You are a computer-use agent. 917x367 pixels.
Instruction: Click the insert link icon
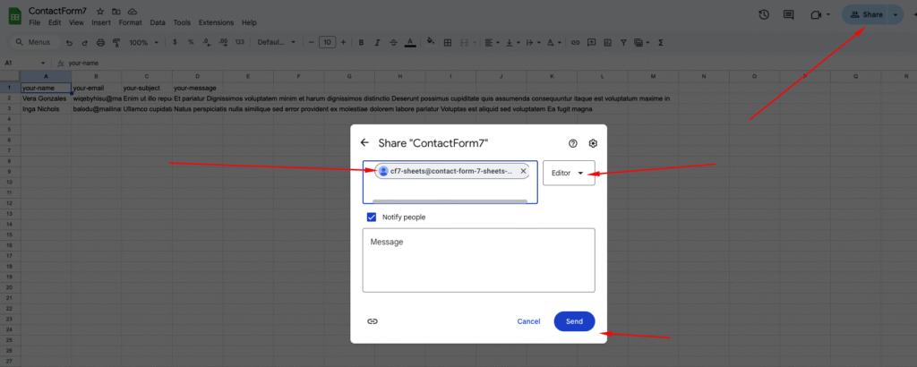click(576, 43)
